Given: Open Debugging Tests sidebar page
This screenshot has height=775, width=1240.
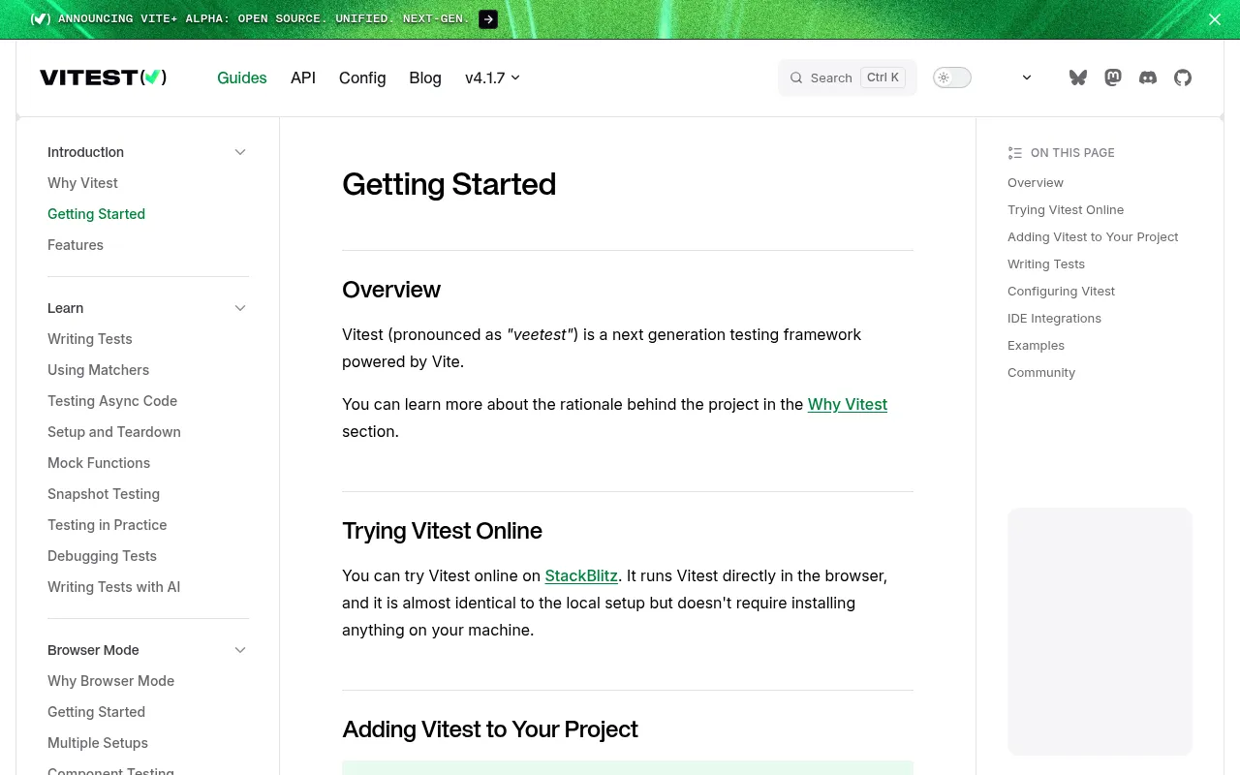Looking at the screenshot, I should click(x=102, y=556).
